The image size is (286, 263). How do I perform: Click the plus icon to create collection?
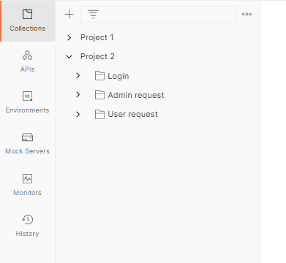pos(69,15)
